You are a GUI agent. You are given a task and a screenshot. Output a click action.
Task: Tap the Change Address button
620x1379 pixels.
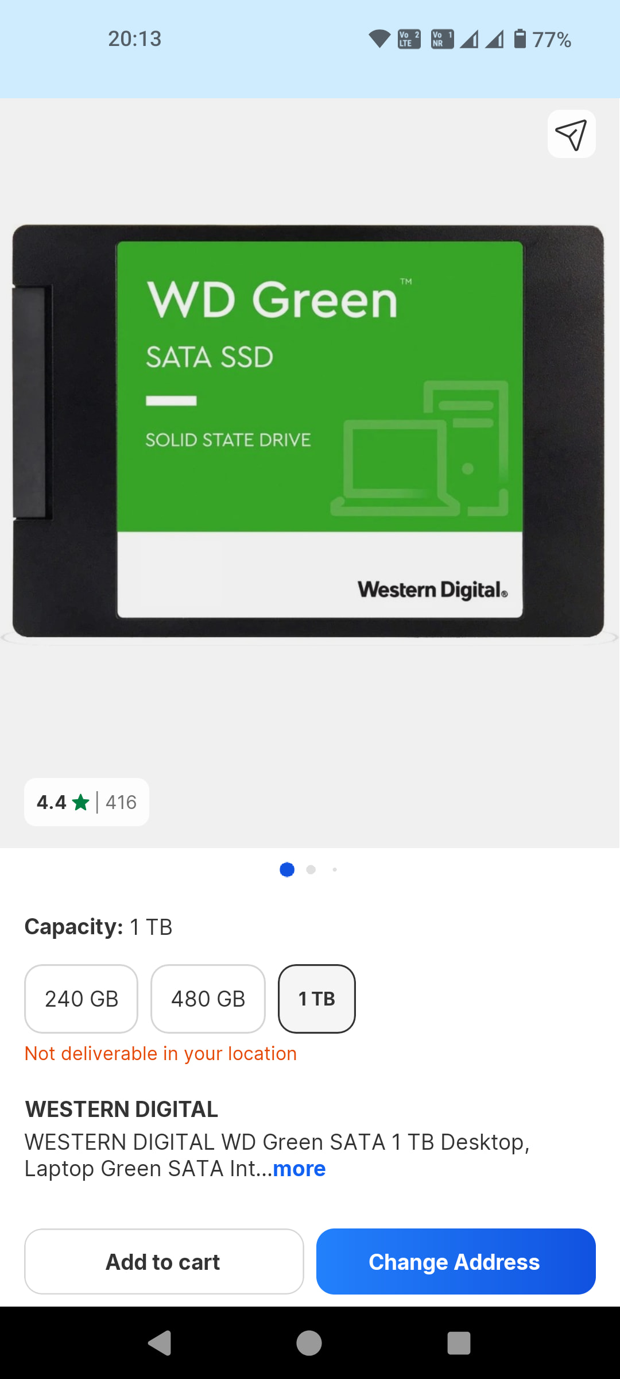456,1261
